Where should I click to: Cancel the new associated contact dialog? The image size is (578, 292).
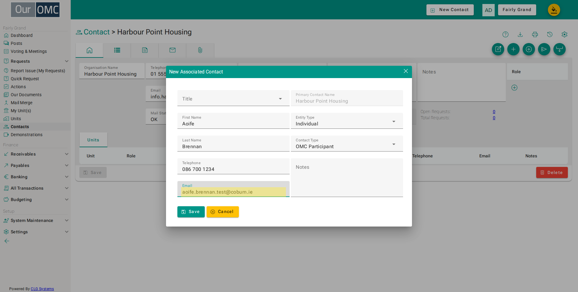223,212
